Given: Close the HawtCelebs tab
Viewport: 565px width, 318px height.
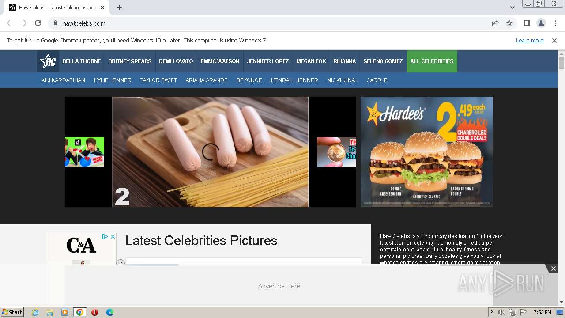Looking at the screenshot, I should click(x=102, y=8).
